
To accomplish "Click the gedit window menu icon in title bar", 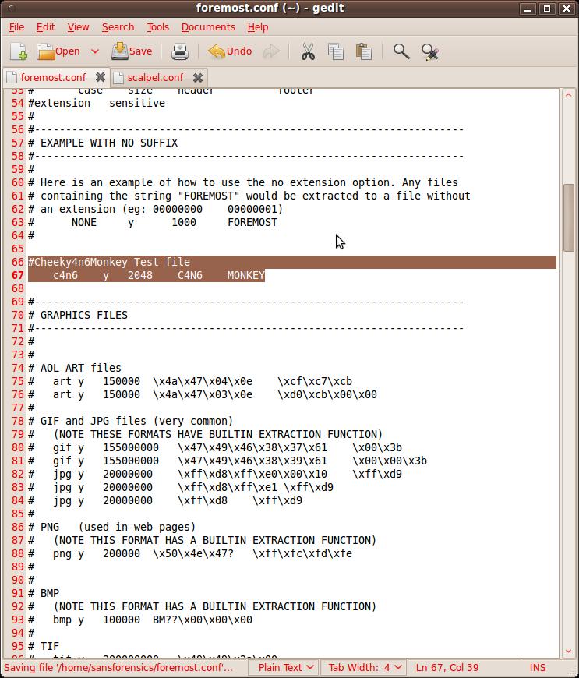I will point(11,9).
